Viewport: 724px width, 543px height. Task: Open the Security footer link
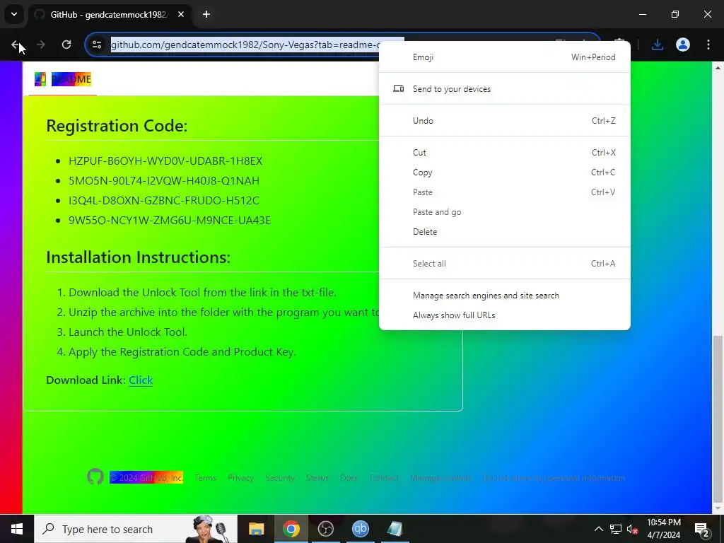(x=280, y=478)
